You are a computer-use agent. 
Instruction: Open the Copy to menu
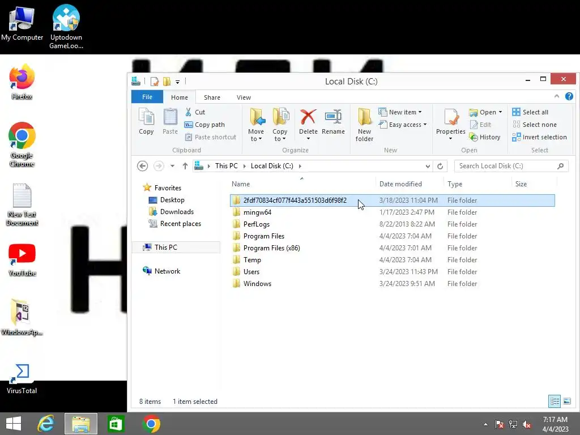pyautogui.click(x=280, y=125)
